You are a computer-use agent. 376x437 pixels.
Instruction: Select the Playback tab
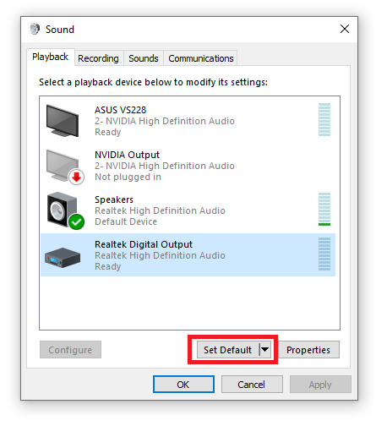[51, 57]
